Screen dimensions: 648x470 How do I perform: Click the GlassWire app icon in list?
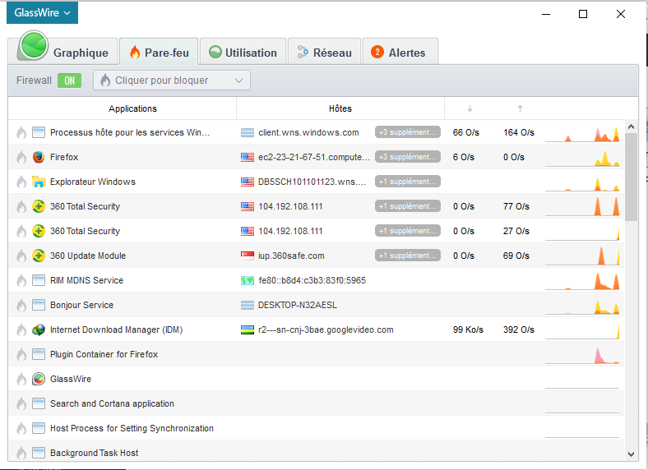(39, 379)
